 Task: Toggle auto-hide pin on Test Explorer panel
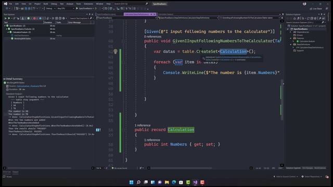(89, 14)
